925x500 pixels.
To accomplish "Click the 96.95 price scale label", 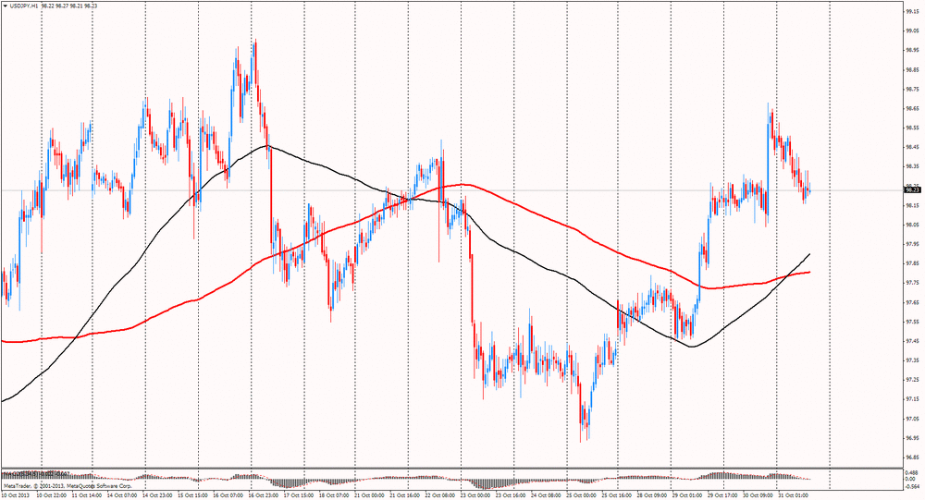I will [913, 437].
